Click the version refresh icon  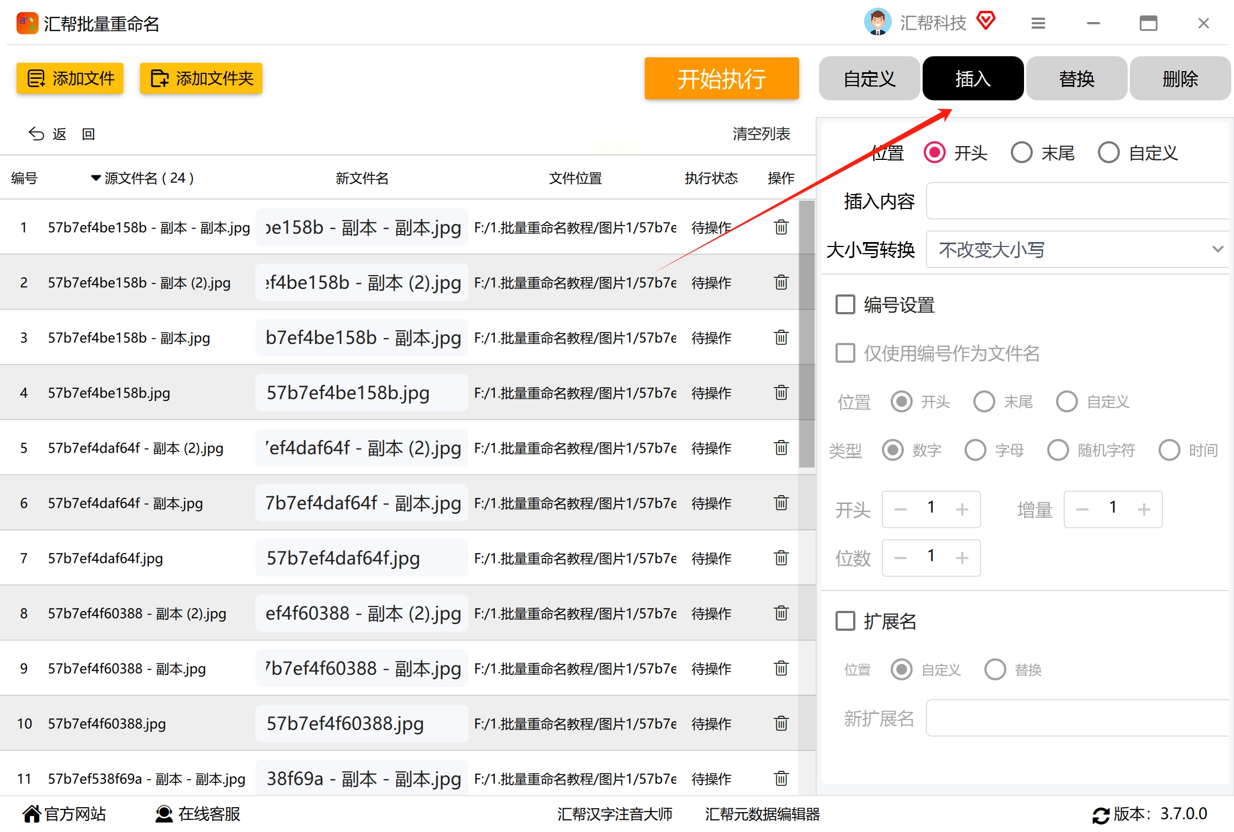tap(1101, 815)
